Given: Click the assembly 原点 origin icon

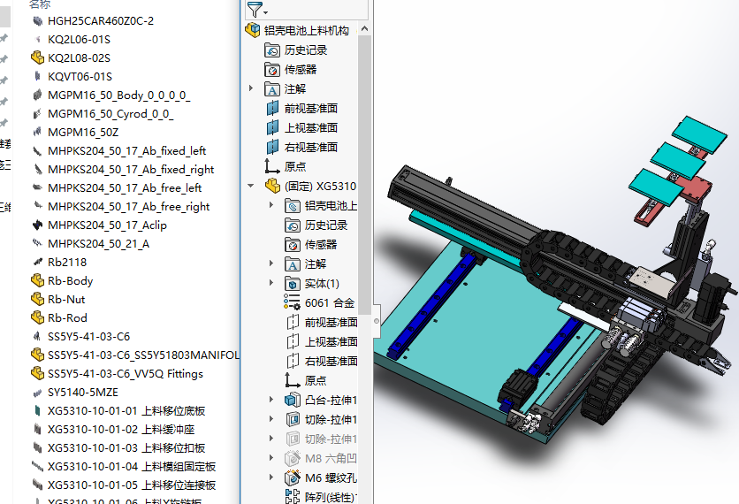Looking at the screenshot, I should 272,166.
